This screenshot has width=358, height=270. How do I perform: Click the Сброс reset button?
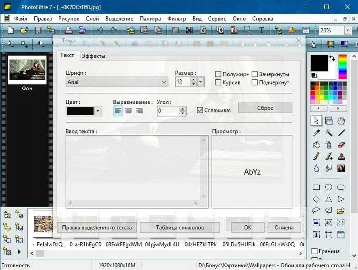(265, 108)
